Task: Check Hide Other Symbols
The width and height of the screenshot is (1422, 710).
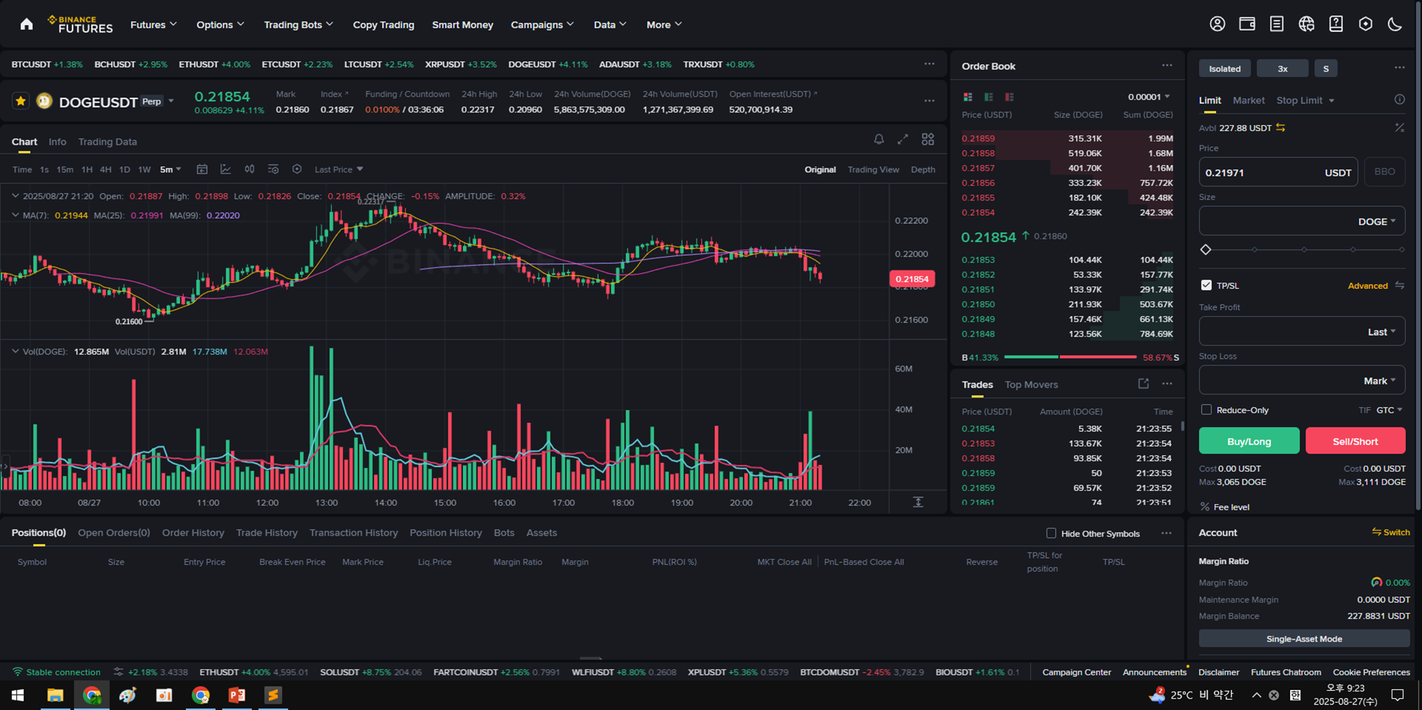Action: (1051, 533)
